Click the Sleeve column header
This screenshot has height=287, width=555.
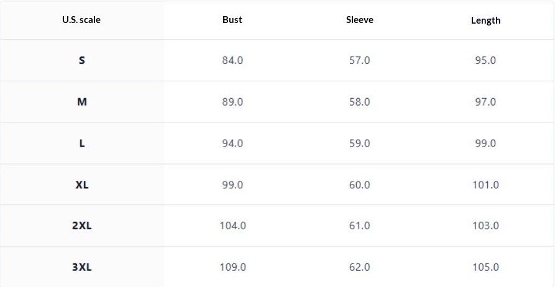pyautogui.click(x=359, y=20)
